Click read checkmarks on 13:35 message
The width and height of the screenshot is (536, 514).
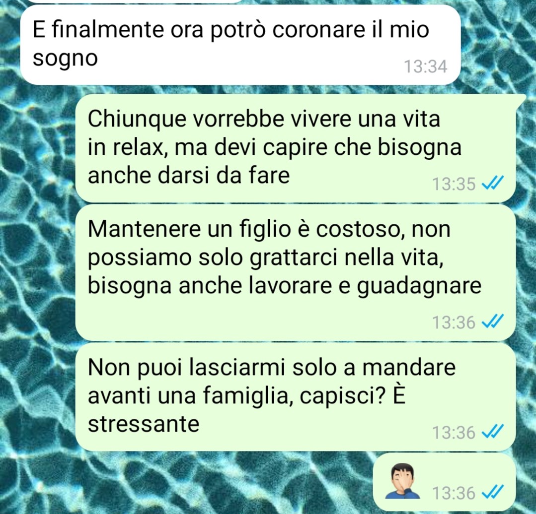pos(492,183)
